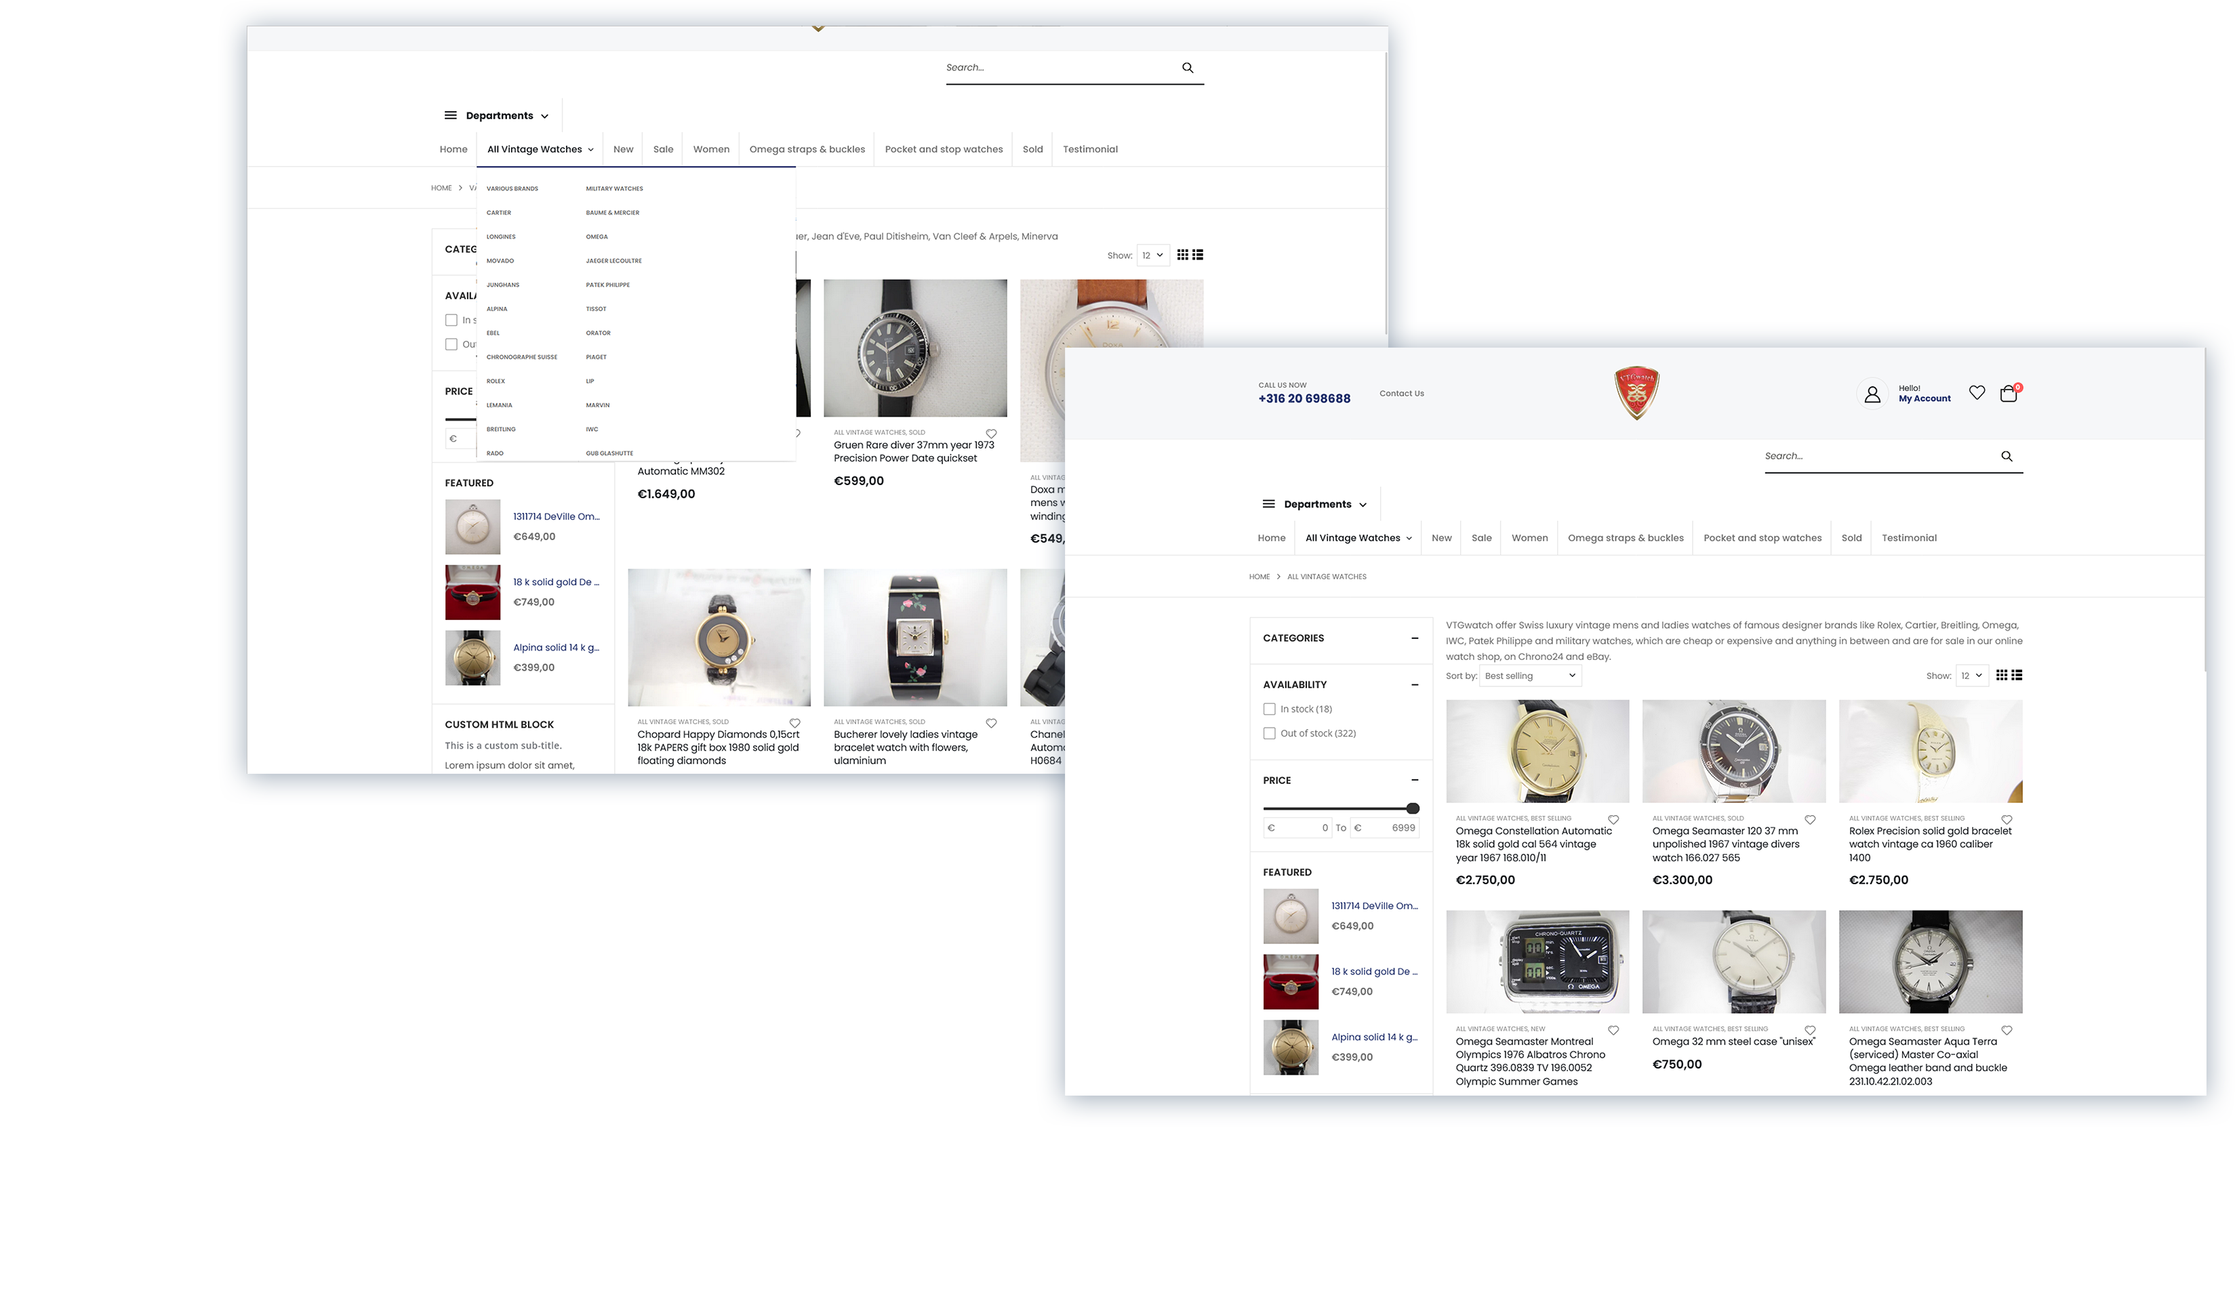Open the 'Best selling' sort dropdown
Screen dimensions: 2235x1305
(1529, 676)
